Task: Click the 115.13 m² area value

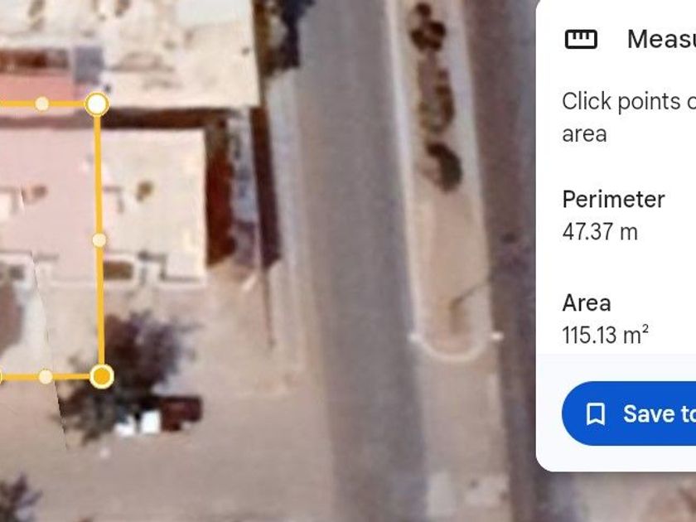Action: [x=606, y=335]
